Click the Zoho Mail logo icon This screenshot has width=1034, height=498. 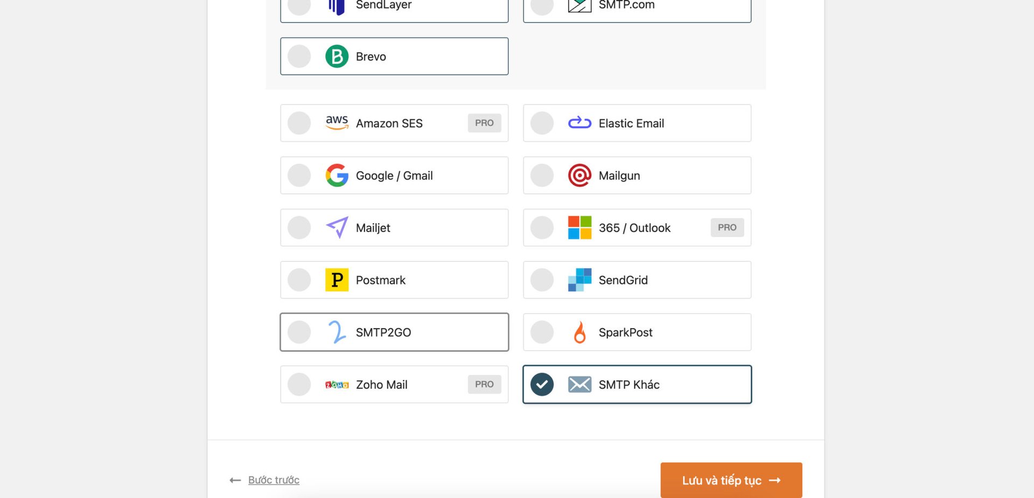point(337,384)
